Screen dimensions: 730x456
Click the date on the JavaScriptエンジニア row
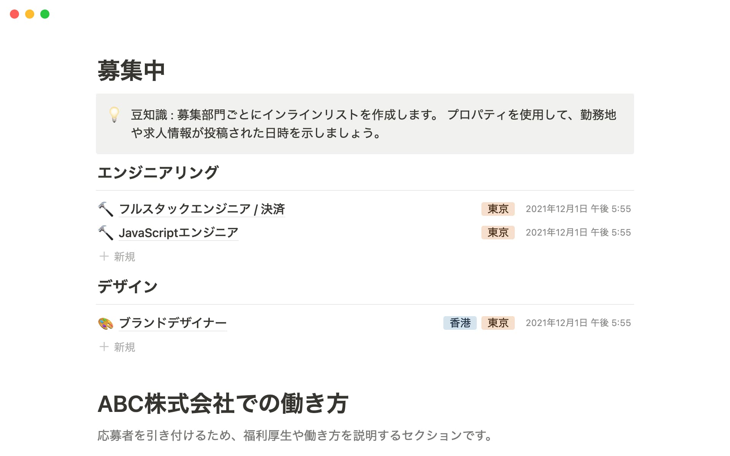click(578, 233)
